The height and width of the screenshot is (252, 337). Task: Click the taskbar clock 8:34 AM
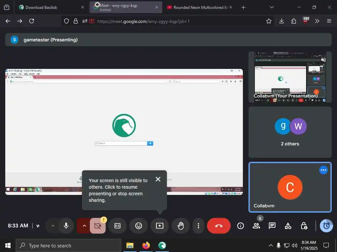pyautogui.click(x=309, y=245)
